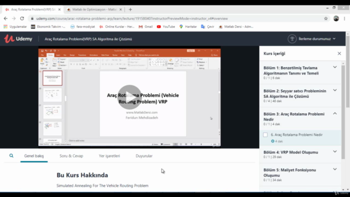Image resolution: width=350 pixels, height=197 pixels.
Task: Click the course content panel scrollbar
Action: point(343,112)
